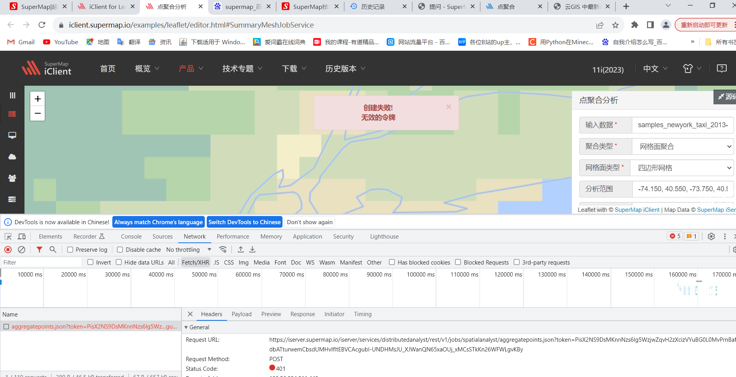Open the left sidebar bars icon at top
Viewport: 736px width, 377px height.
click(x=12, y=95)
